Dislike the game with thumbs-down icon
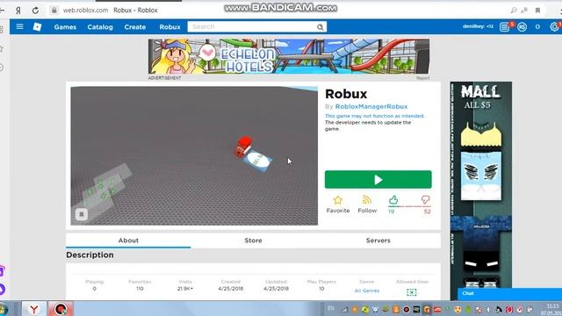 [425, 200]
